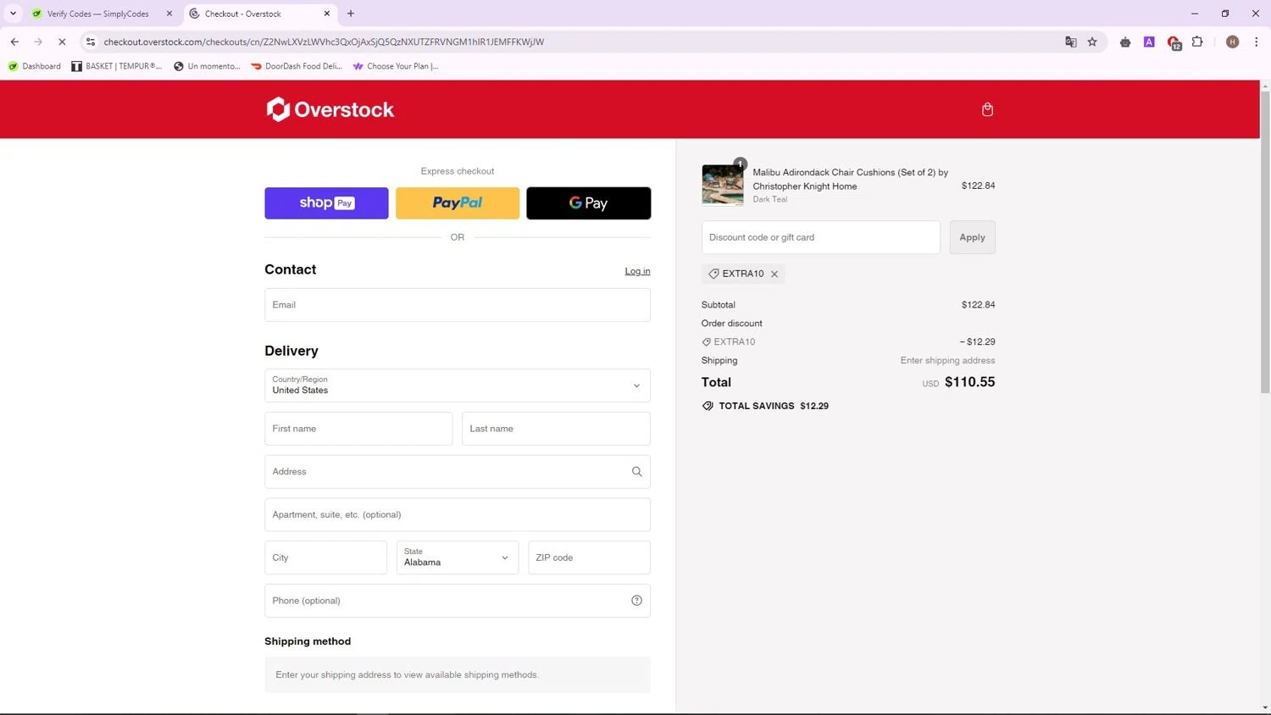Screen dimensions: 1271x715
Task: Click the Malibu Adirondack cushions product thumbnail
Action: click(x=722, y=185)
